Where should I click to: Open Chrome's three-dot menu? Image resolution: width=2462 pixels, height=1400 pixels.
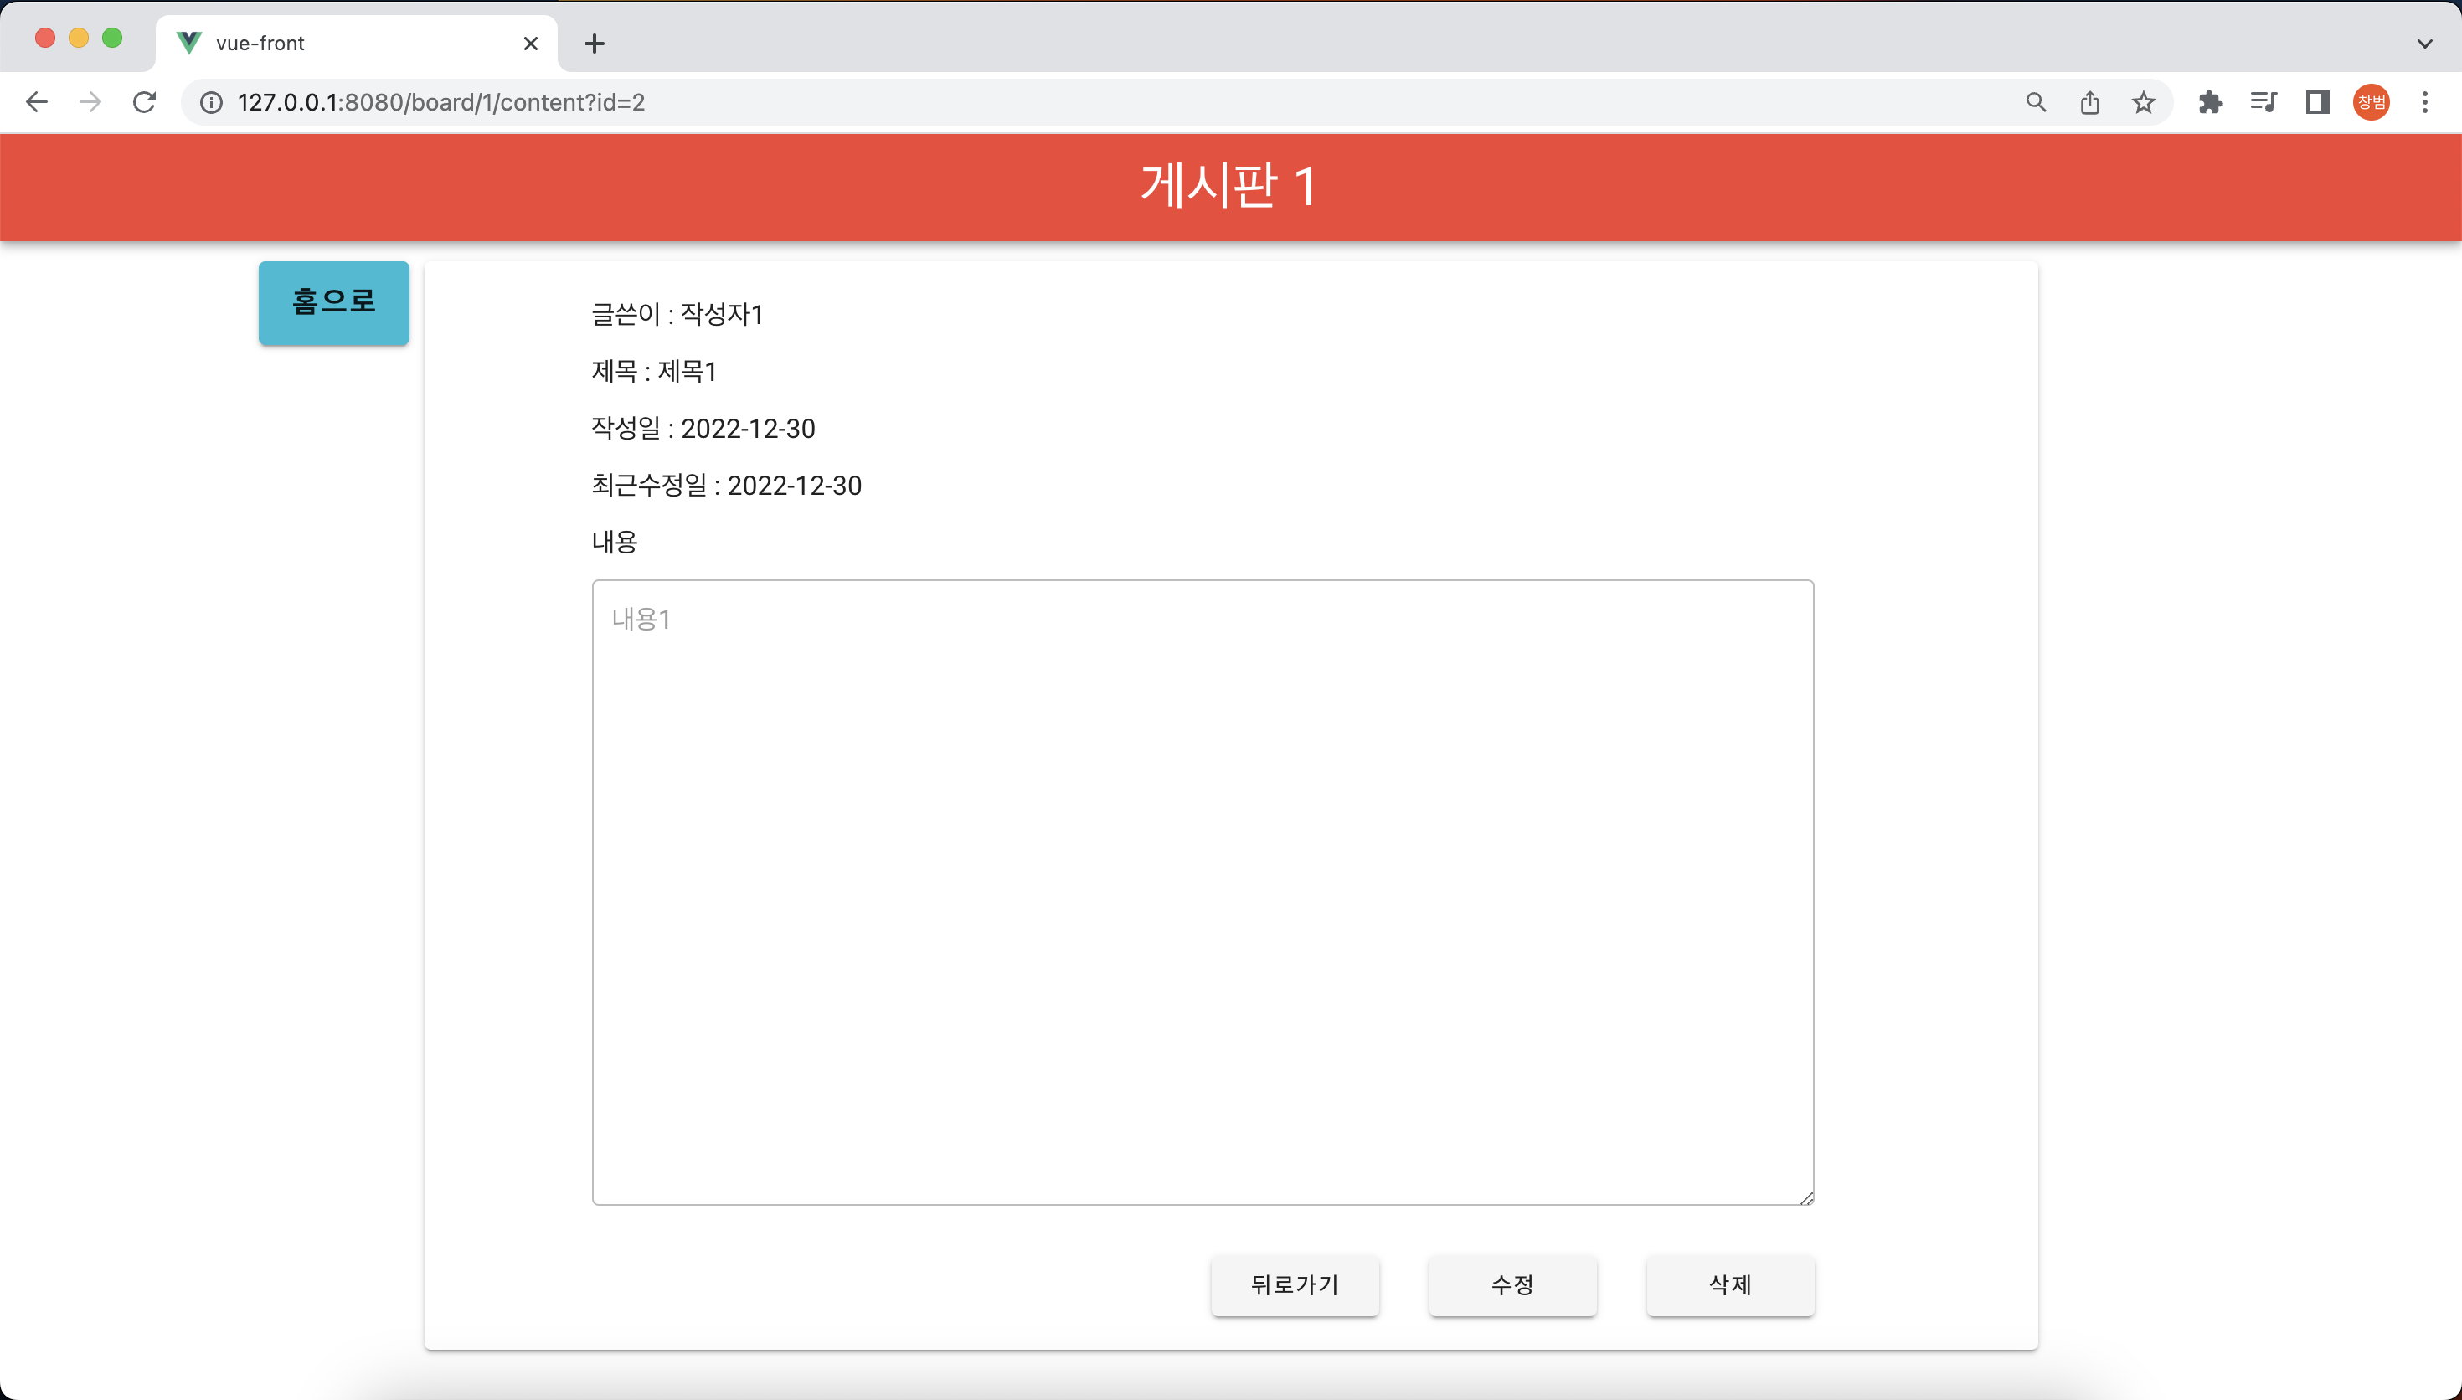pos(2424,102)
